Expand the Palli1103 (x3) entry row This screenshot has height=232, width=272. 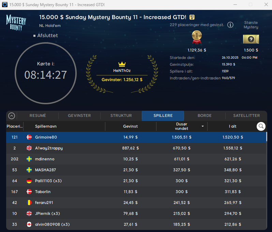point(136,181)
